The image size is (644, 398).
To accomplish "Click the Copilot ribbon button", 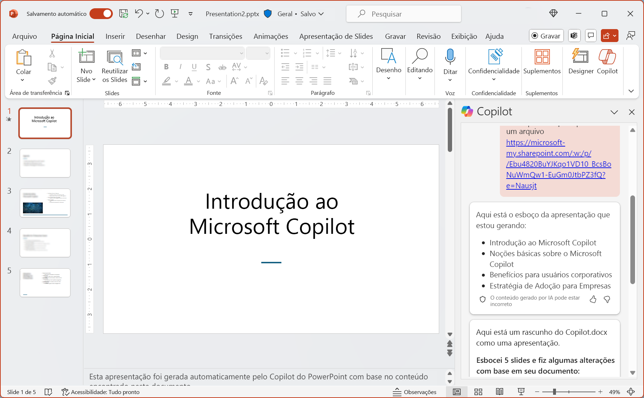I will pyautogui.click(x=607, y=62).
